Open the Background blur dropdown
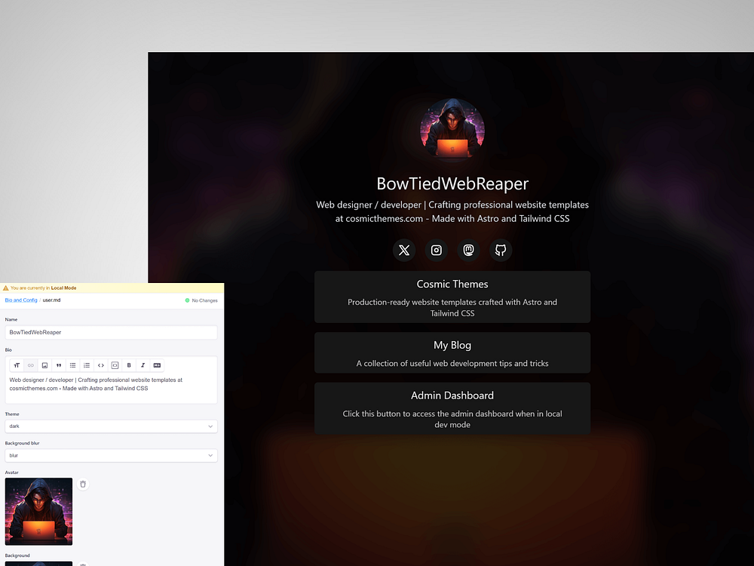The image size is (754, 566). (x=111, y=455)
